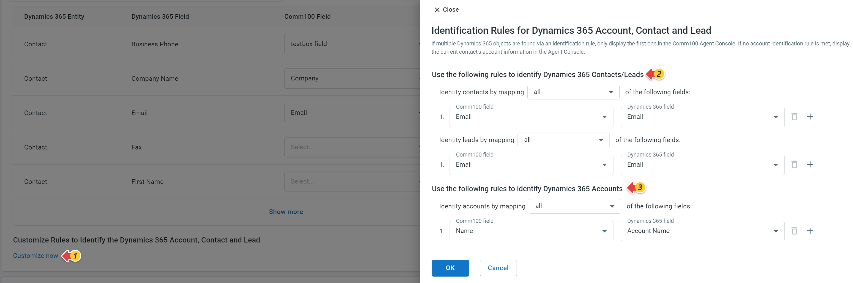This screenshot has width=853, height=283.
Task: Open 'Identity contacts by mapping' all dropdown
Action: 573,92
